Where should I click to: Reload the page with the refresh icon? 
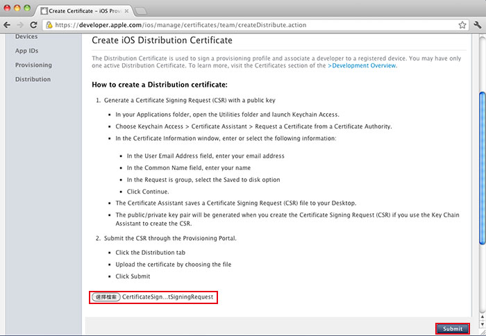(x=33, y=25)
